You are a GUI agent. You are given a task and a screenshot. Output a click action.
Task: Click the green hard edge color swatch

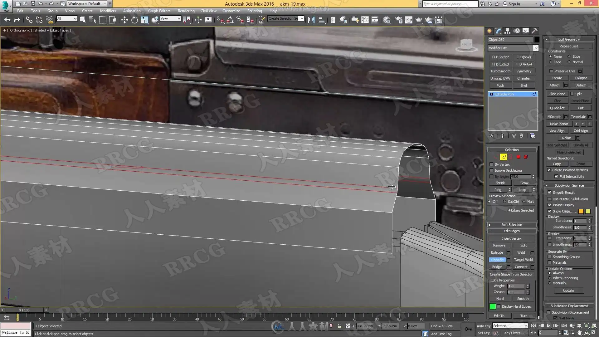[x=493, y=306]
